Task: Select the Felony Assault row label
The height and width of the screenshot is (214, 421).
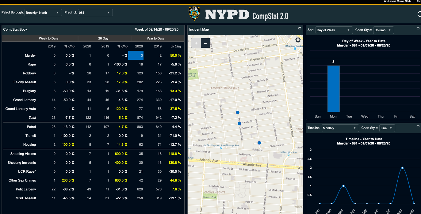Action: (25, 82)
